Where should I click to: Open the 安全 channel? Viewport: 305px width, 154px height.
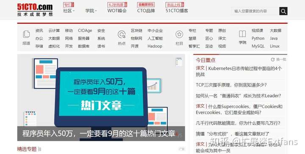point(101,31)
